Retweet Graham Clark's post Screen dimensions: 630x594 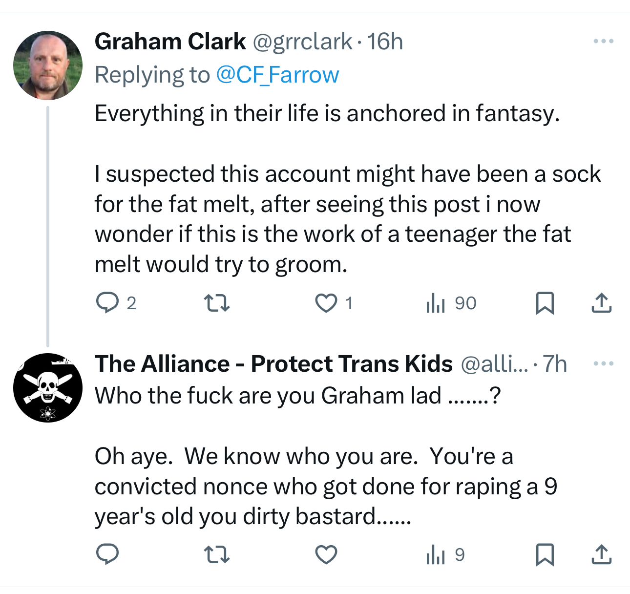tap(216, 303)
